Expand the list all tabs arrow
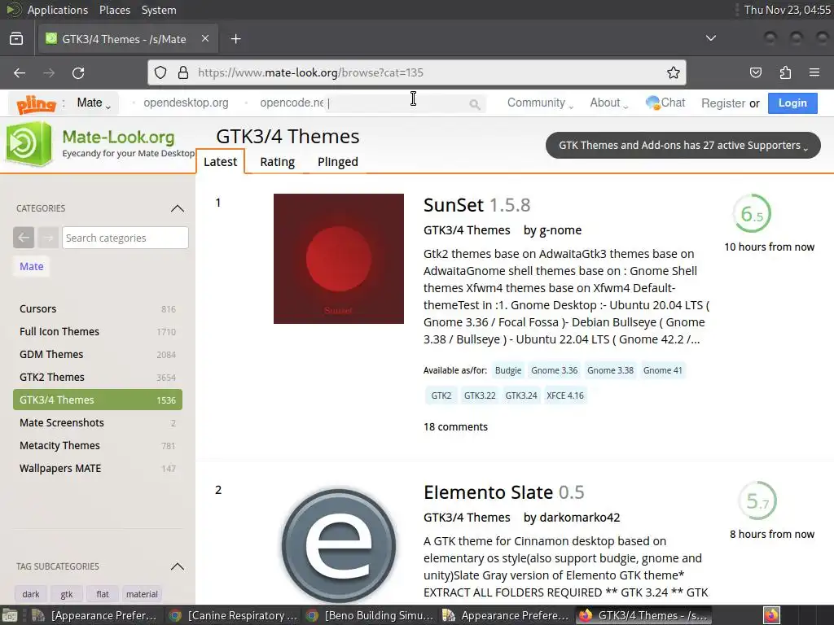This screenshot has width=834, height=625. (710, 38)
